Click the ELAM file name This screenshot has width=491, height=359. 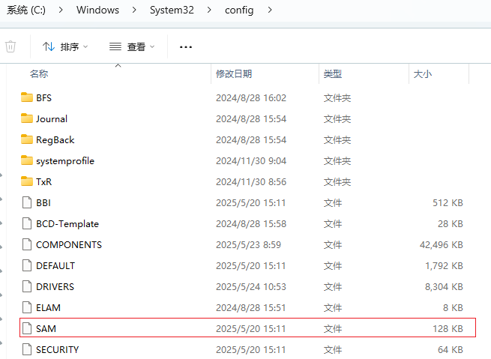[48, 308]
